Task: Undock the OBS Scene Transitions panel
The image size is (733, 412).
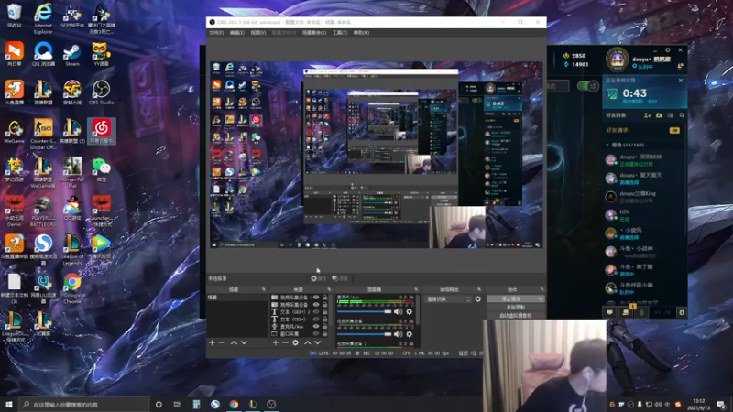Action: (479, 289)
